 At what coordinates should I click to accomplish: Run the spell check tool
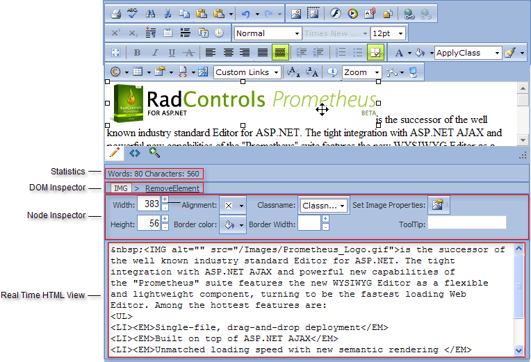pos(133,13)
